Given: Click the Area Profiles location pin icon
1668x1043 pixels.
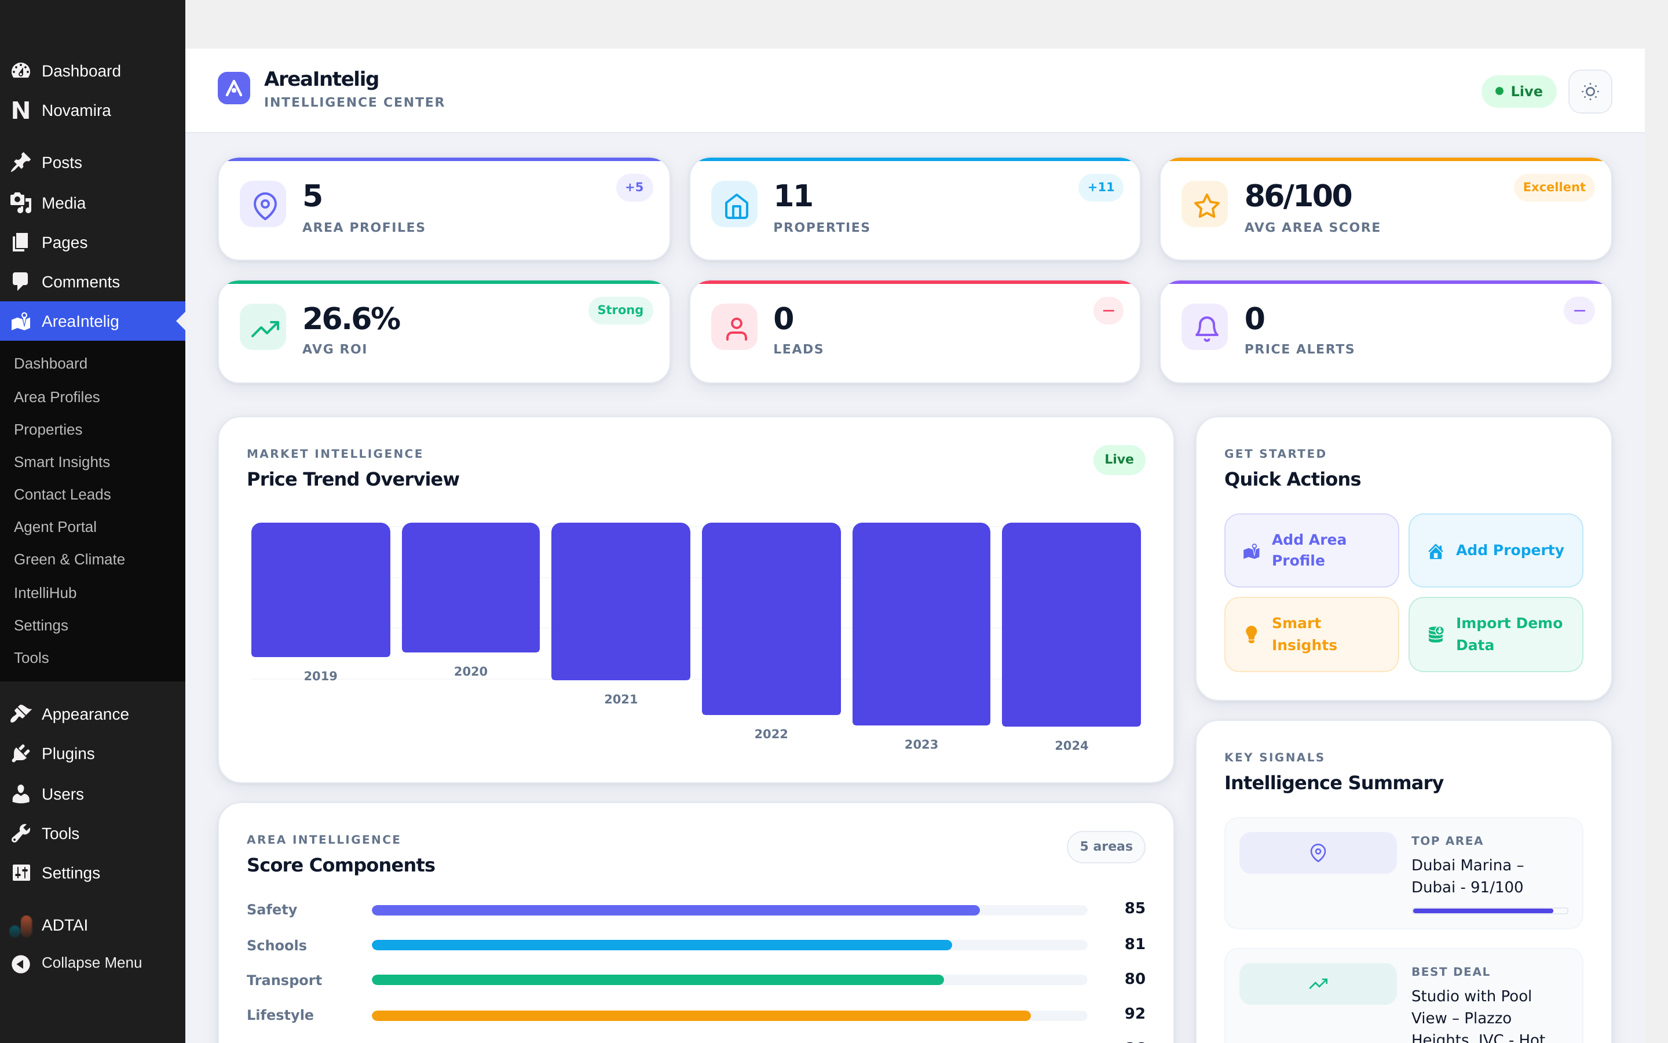Looking at the screenshot, I should click(x=264, y=204).
